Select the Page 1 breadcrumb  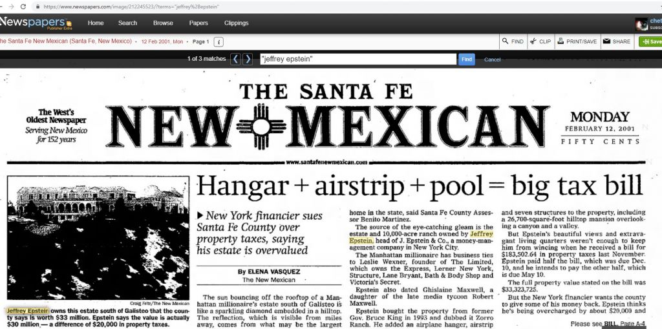200,41
